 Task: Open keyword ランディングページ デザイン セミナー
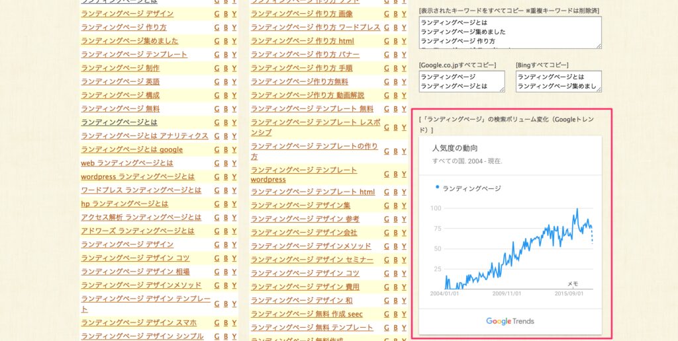point(312,260)
